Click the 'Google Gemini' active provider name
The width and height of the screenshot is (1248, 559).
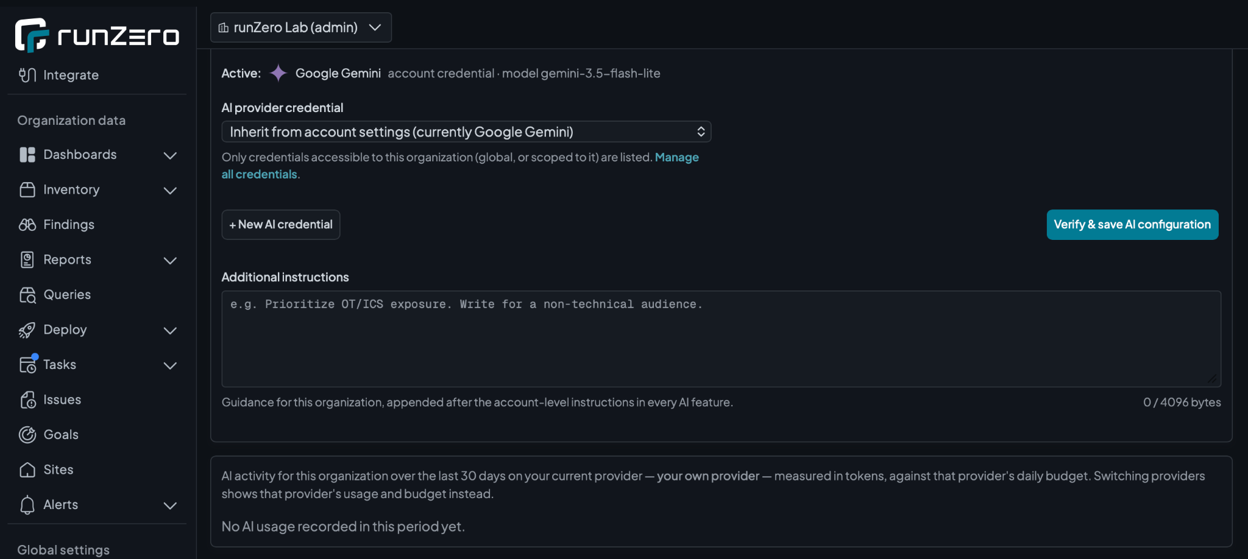click(338, 73)
